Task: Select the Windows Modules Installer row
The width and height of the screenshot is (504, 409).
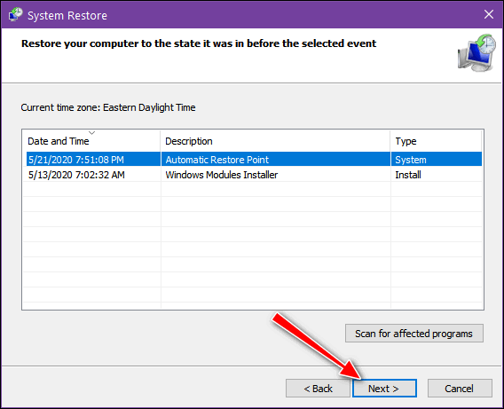Action: [x=254, y=175]
